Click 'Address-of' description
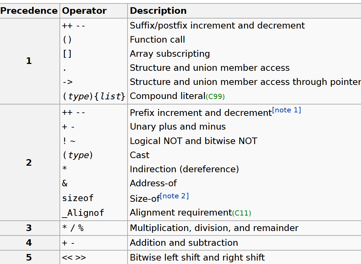This screenshot has width=361, height=264. (153, 183)
